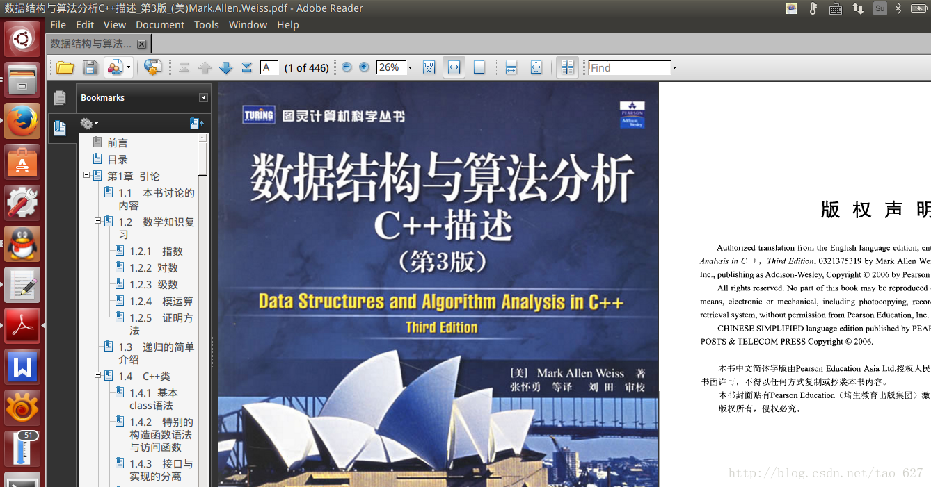Save the PDF with the floppy icon

[x=90, y=67]
